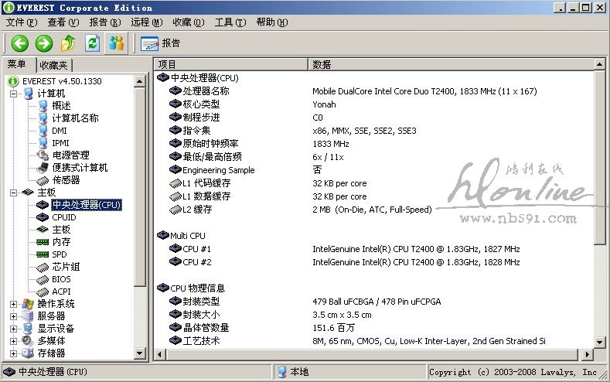Expand the 显示设备 tree node

coord(13,329)
